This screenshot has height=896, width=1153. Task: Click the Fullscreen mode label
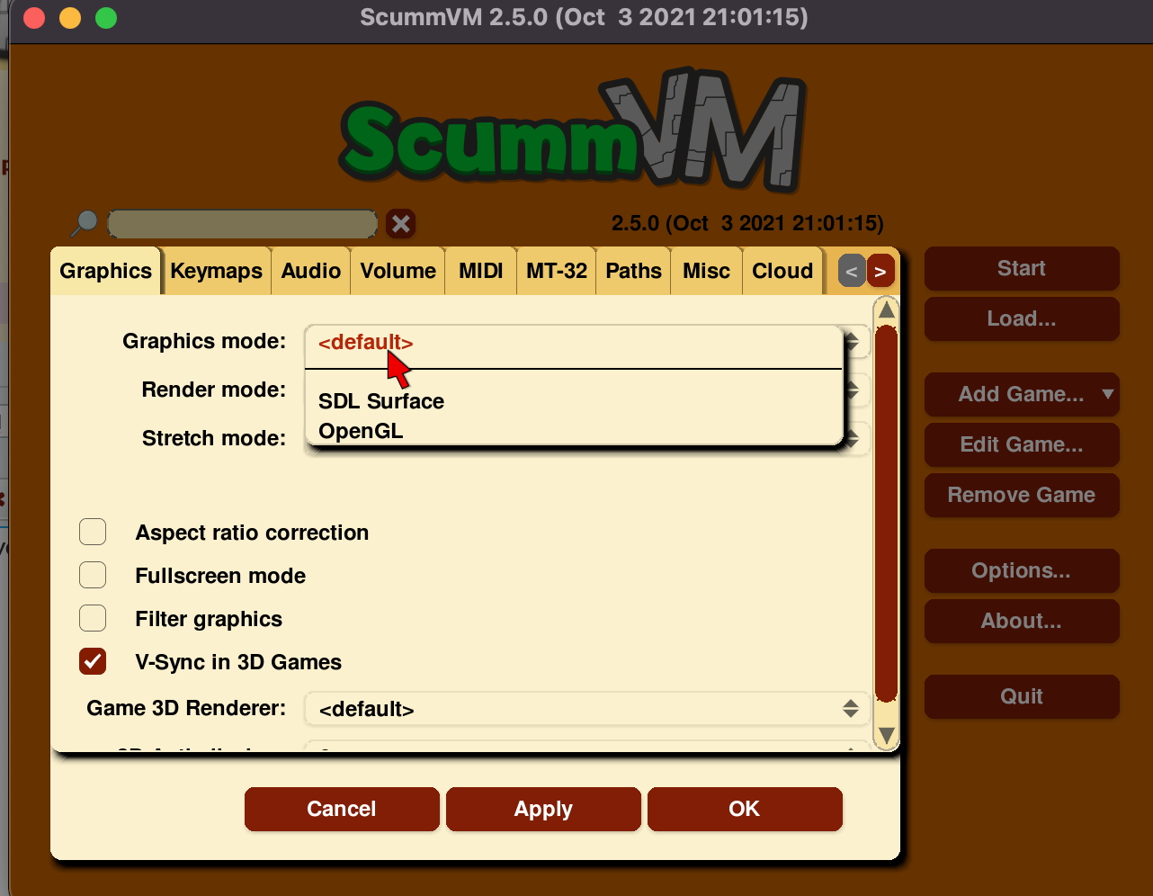[220, 576]
